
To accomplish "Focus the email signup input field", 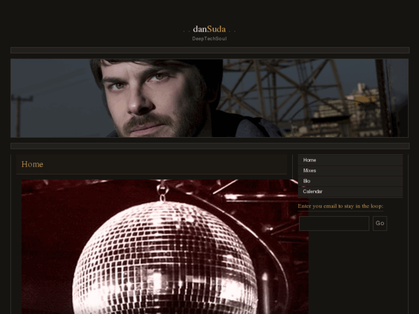I will [334, 224].
